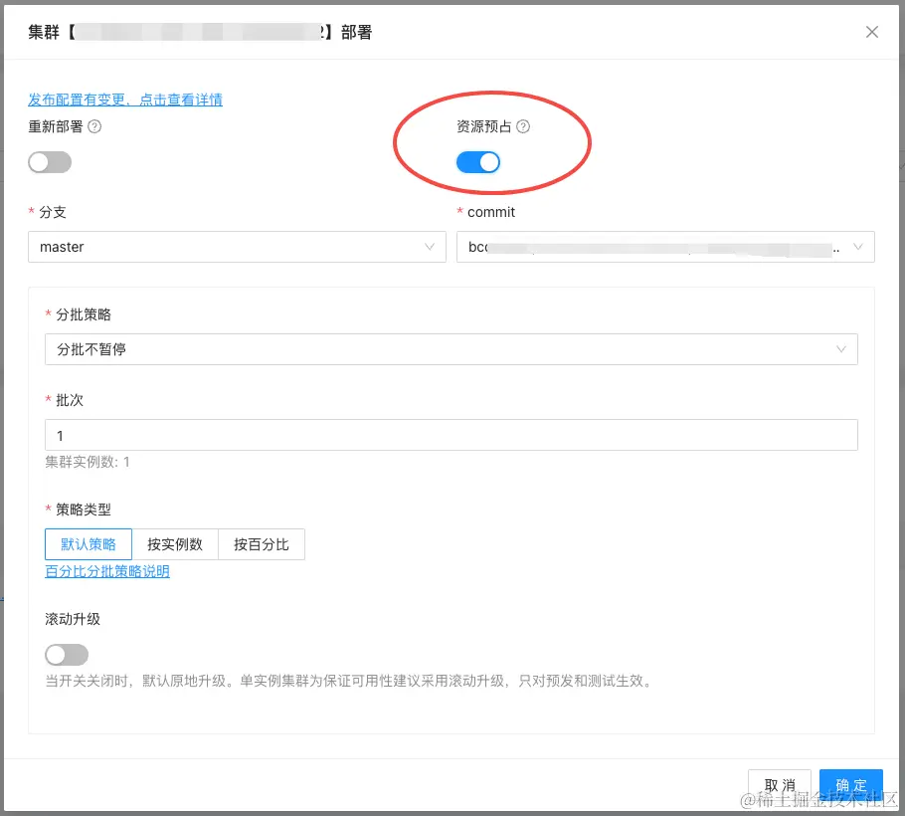The height and width of the screenshot is (816, 905).
Task: Toggle the 滚动升级 switch on
Action: coord(67,655)
